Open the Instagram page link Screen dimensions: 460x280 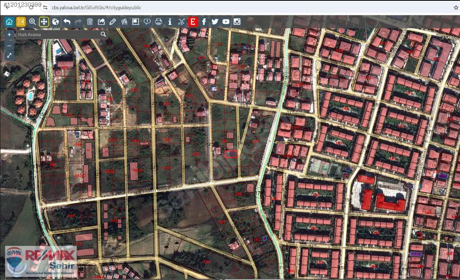click(x=237, y=22)
